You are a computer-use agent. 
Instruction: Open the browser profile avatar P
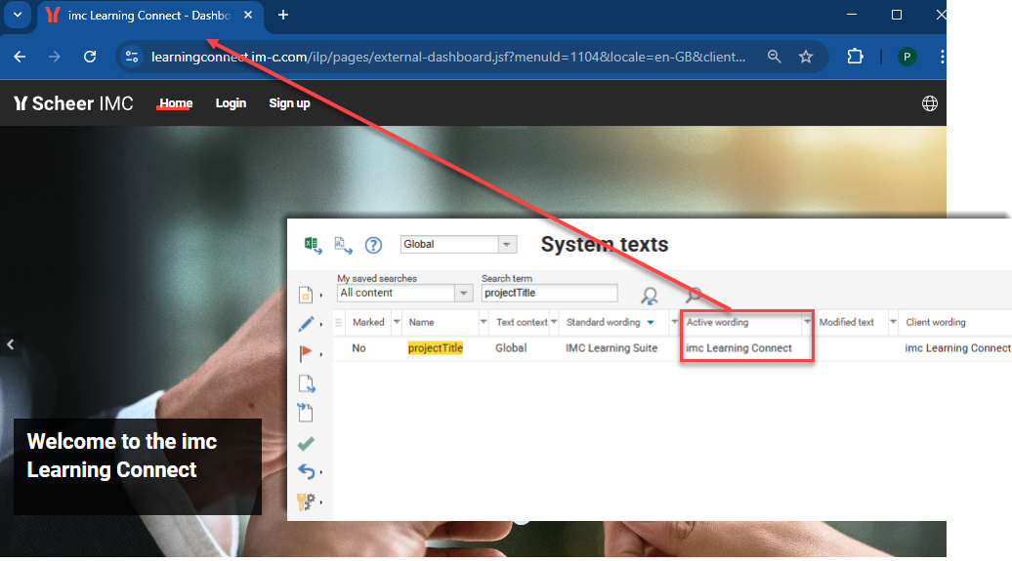click(907, 57)
